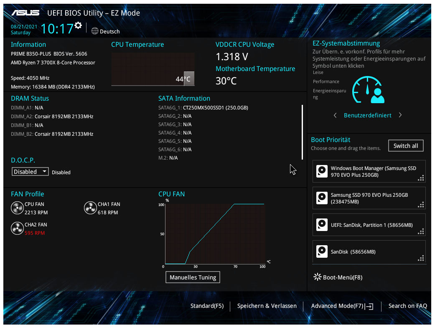Image resolution: width=440 pixels, height=330 pixels.
Task: Select Windows Boot Manager boot entry
Action: [x=369, y=171]
